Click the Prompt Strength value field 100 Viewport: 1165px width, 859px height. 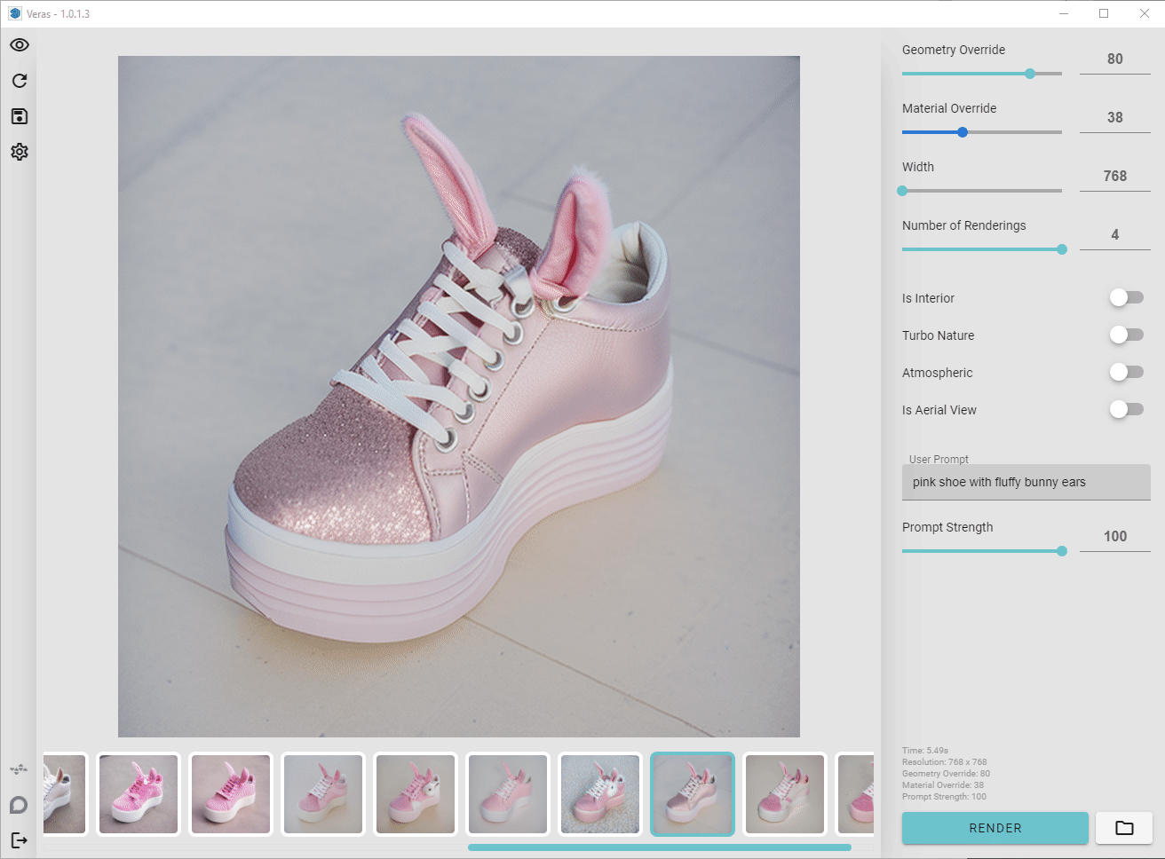click(x=1115, y=536)
